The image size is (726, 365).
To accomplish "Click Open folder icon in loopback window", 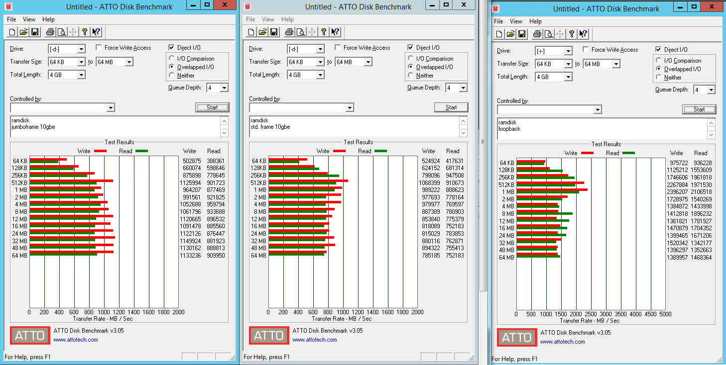I will (x=510, y=34).
